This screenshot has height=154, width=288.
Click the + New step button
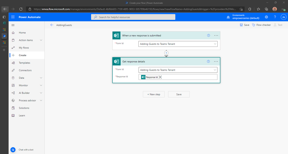point(154,94)
